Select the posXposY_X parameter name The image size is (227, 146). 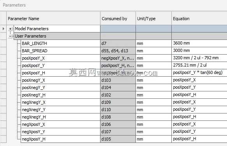click(60, 58)
